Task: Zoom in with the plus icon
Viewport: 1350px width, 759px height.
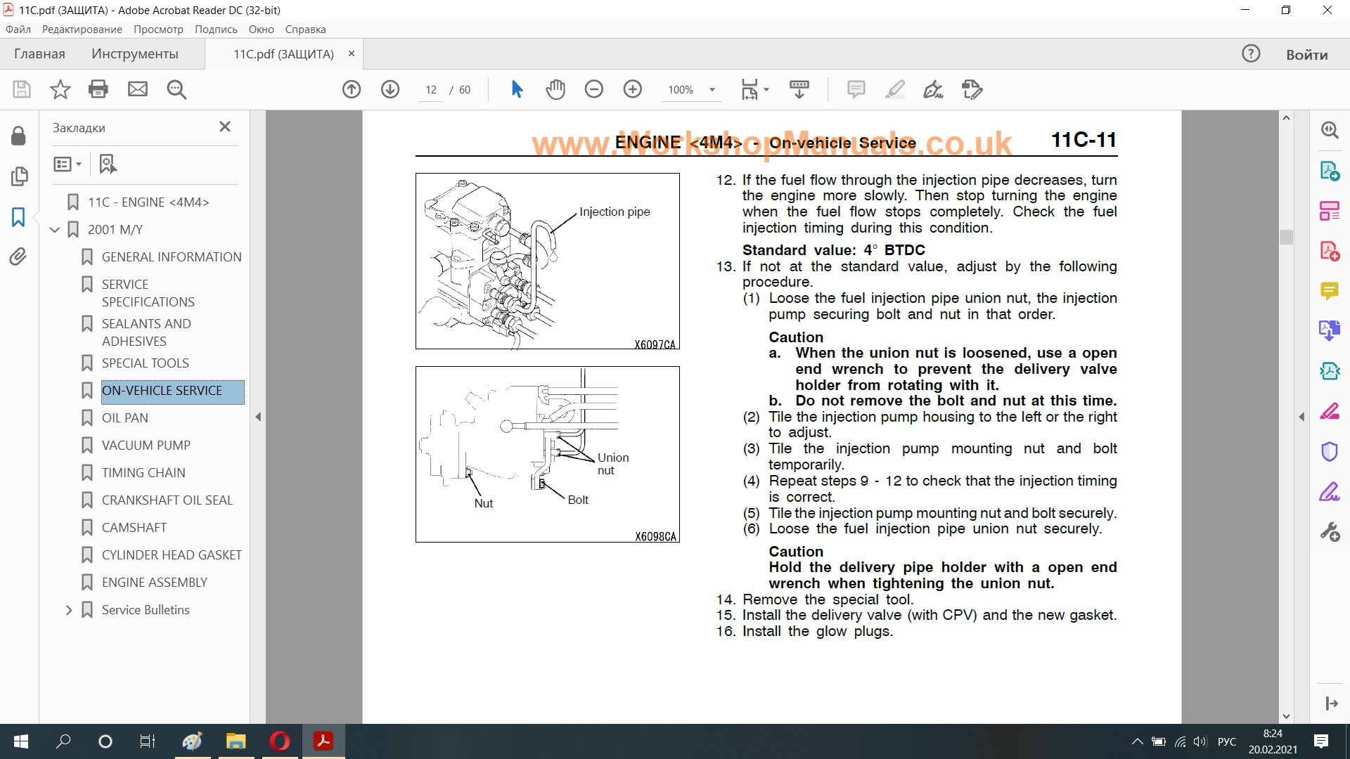Action: (633, 89)
